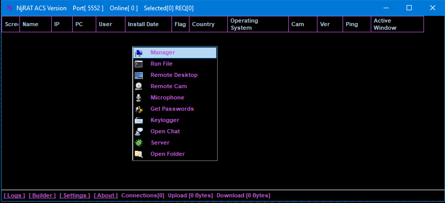This screenshot has height=203, width=445.
Task: Click the Online[ 0 ] title text
Action: click(x=124, y=8)
